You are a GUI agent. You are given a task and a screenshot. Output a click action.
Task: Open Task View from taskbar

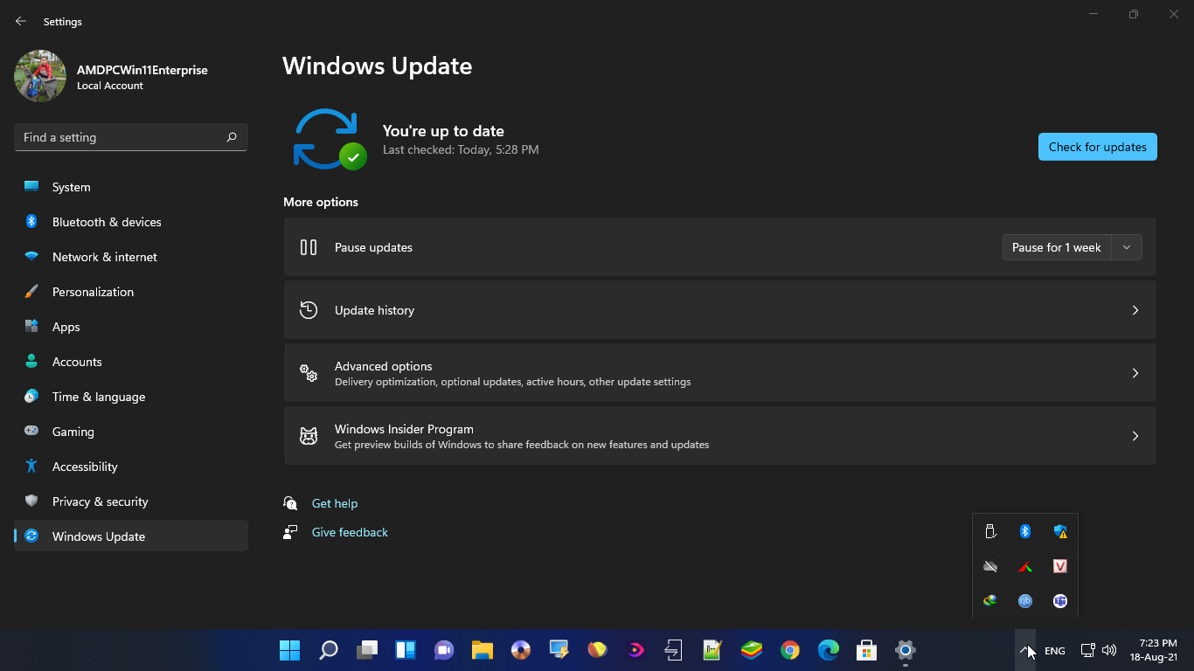click(x=366, y=650)
